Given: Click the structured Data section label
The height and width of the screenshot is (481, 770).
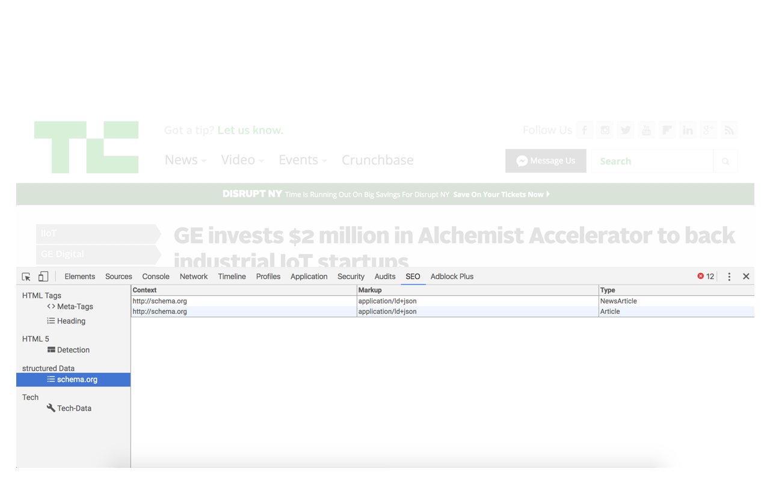Looking at the screenshot, I should [x=48, y=369].
